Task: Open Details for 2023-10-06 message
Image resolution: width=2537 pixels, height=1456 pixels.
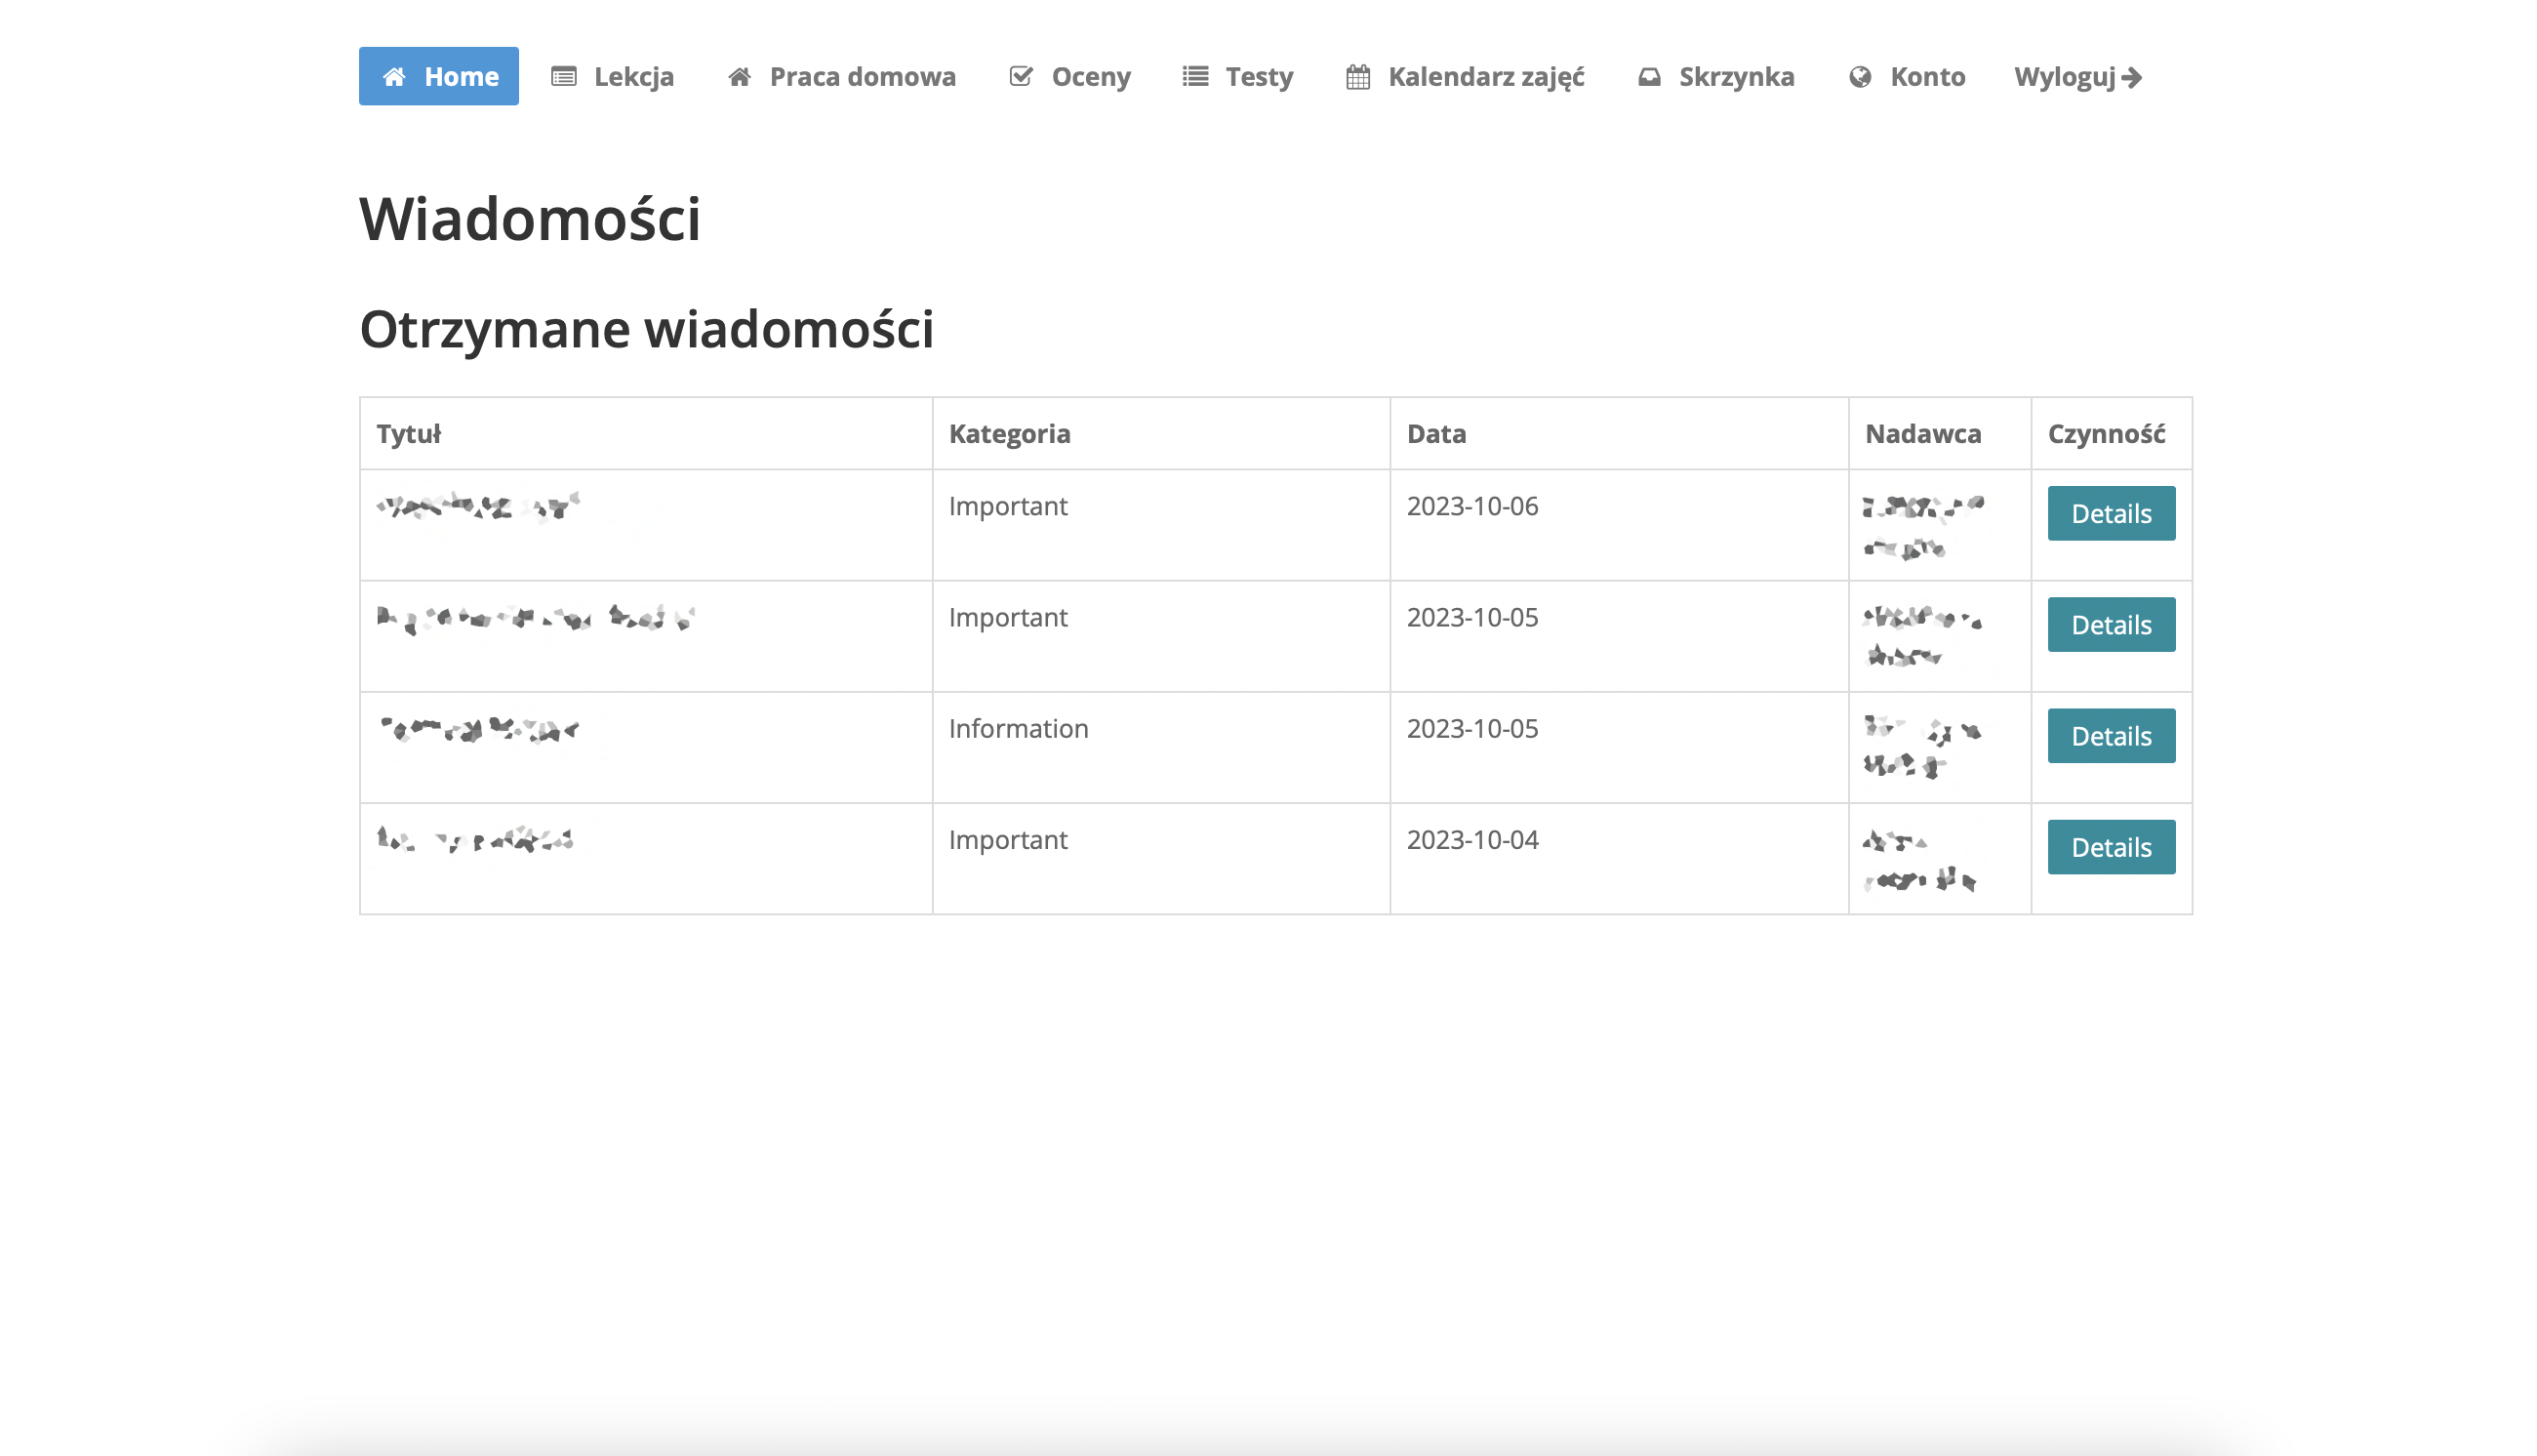Action: click(x=2112, y=514)
